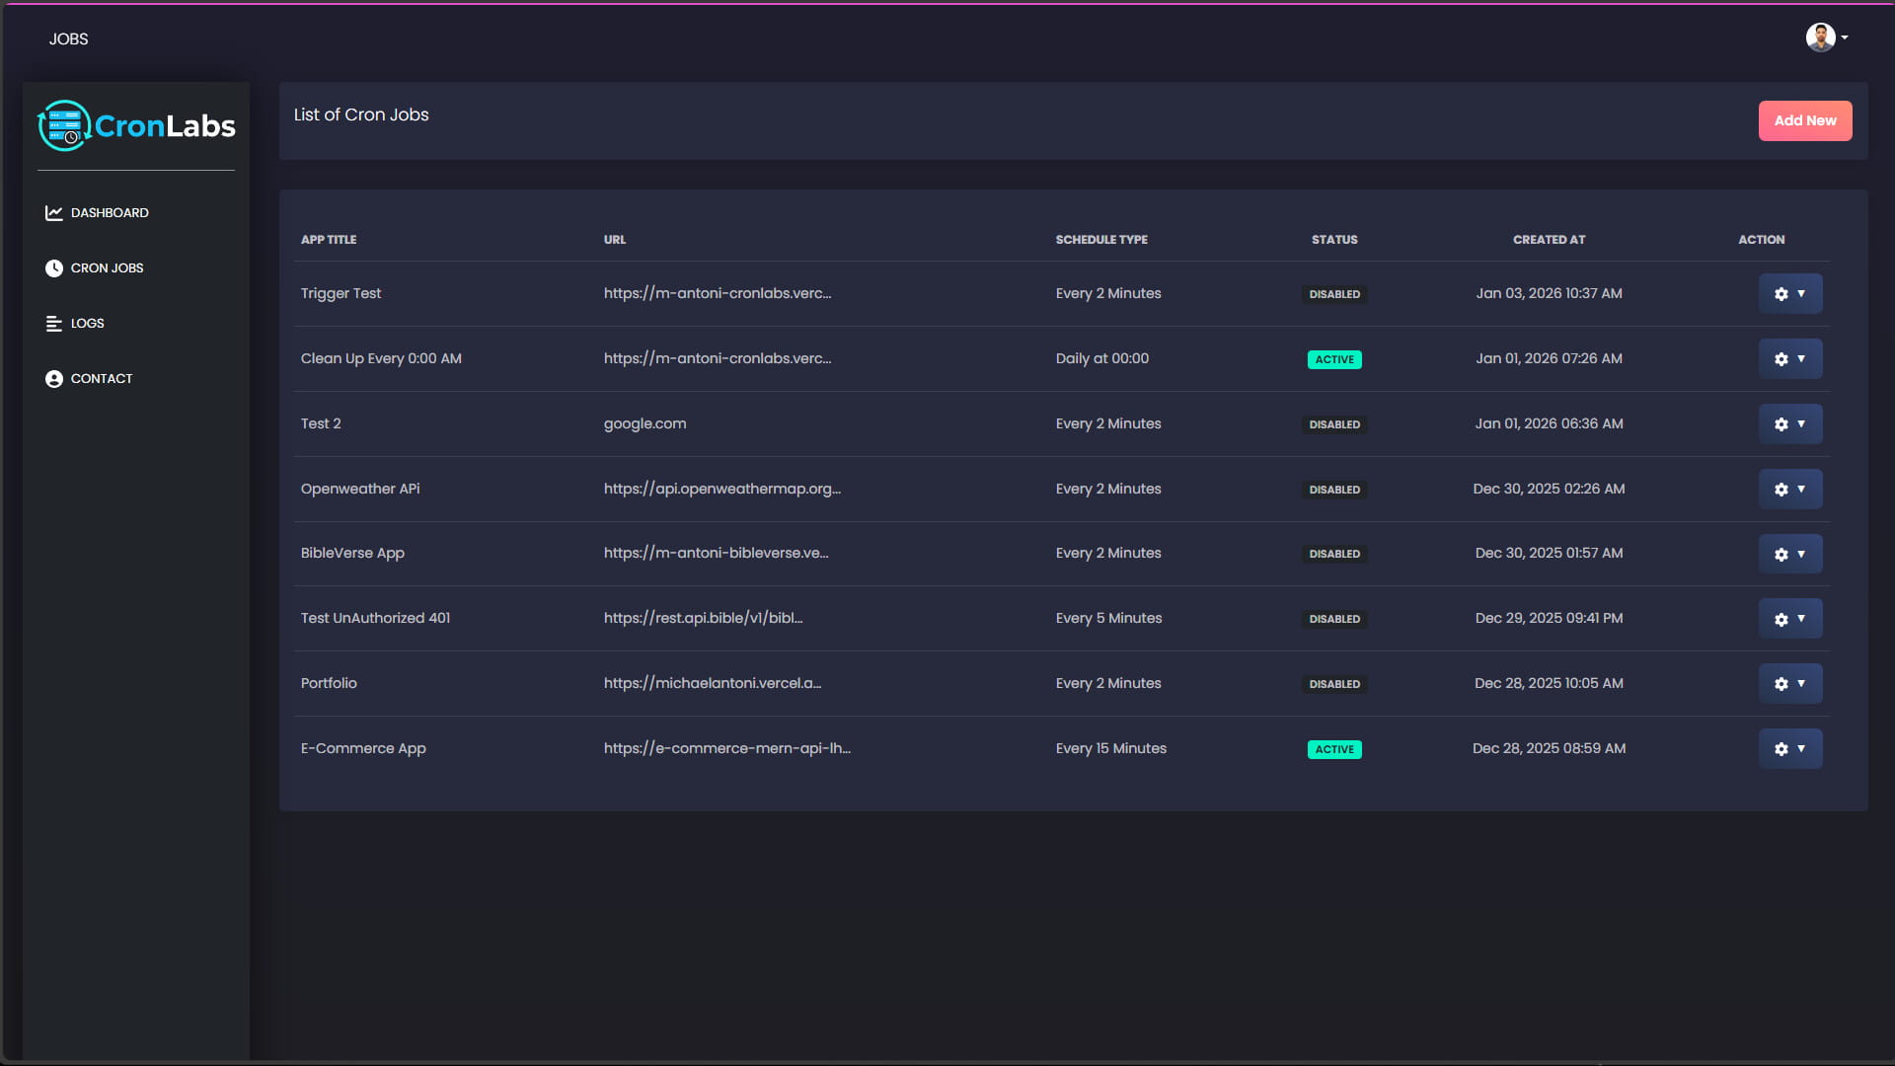Image resolution: width=1895 pixels, height=1066 pixels.
Task: Click the Dashboard chart icon
Action: pyautogui.click(x=54, y=213)
